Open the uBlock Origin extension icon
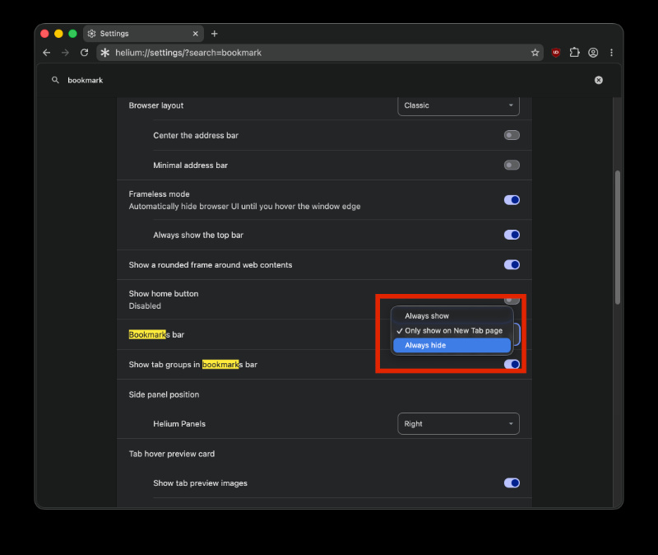The width and height of the screenshot is (658, 555). coord(556,53)
